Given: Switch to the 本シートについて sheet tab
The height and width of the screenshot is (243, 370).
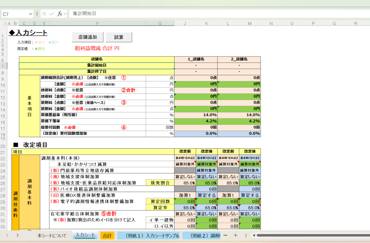Looking at the screenshot, I should coord(52,235).
